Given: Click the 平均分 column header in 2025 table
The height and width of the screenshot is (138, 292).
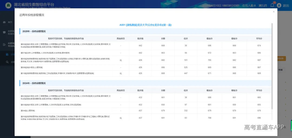Looking at the screenshot, I should click(x=259, y=39).
